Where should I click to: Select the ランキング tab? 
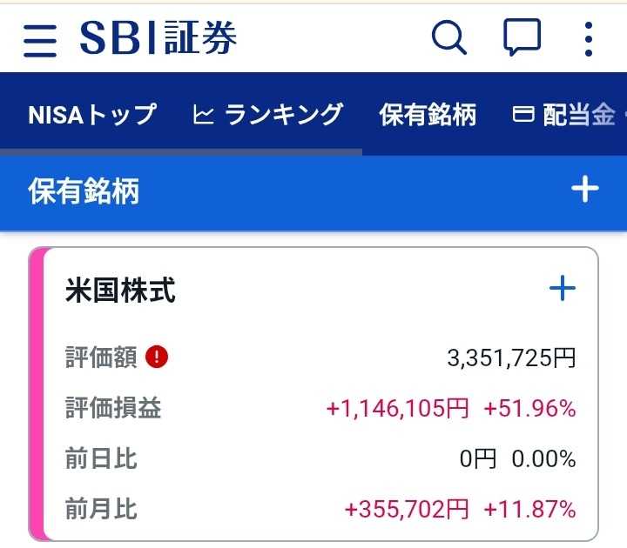point(283,115)
